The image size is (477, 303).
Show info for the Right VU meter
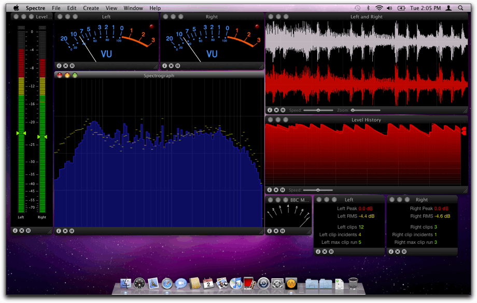tap(164, 65)
